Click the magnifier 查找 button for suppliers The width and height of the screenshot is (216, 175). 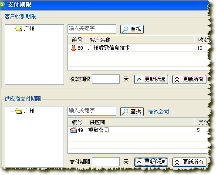click(132, 111)
